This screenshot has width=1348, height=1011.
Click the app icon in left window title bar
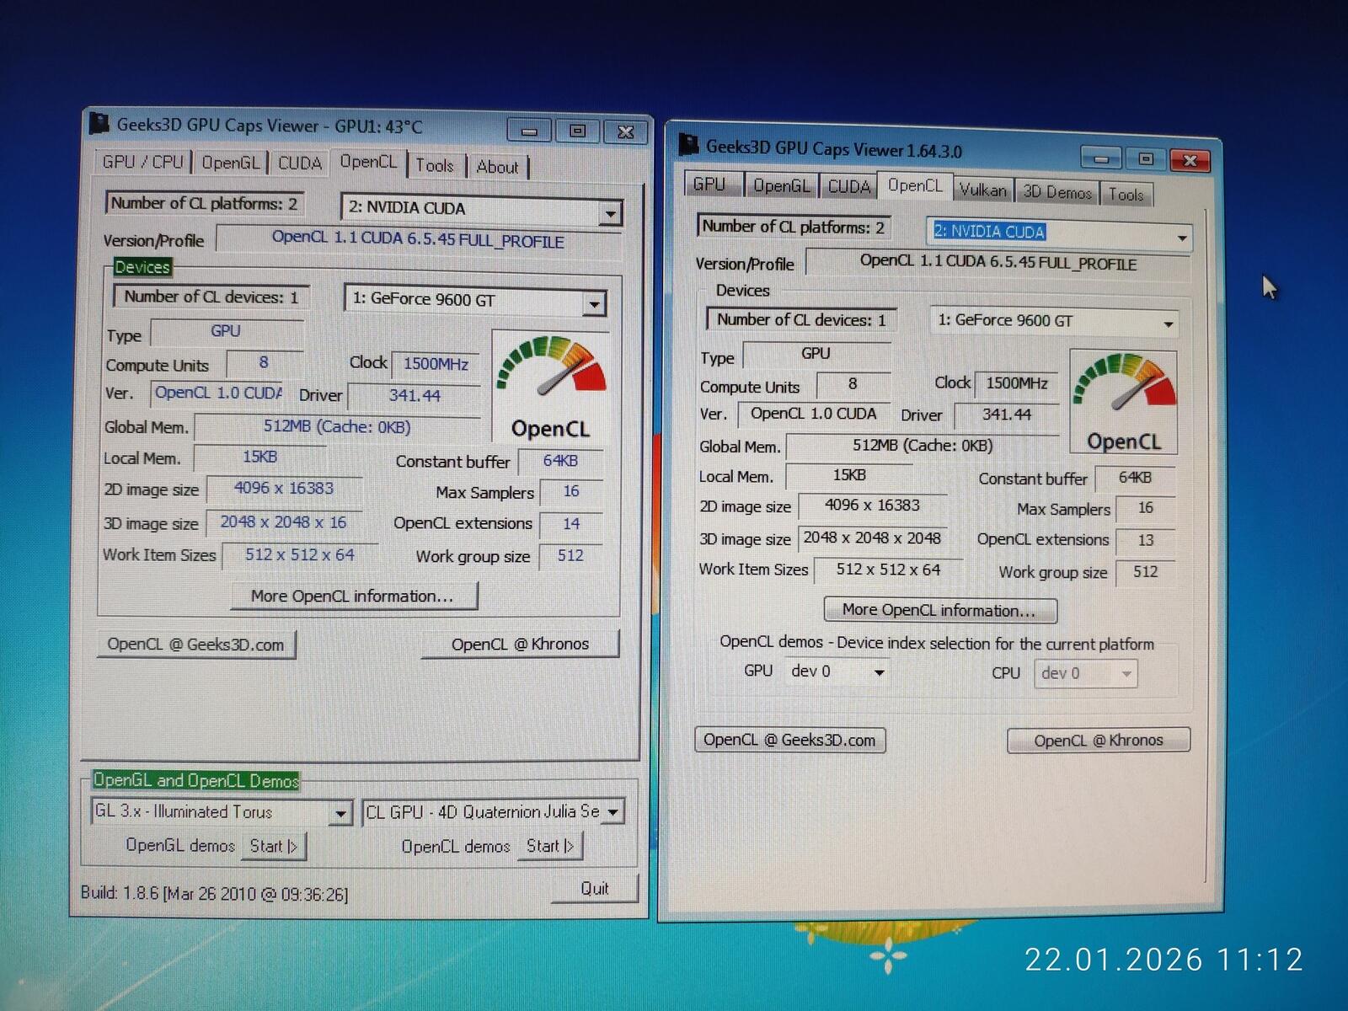tap(100, 124)
